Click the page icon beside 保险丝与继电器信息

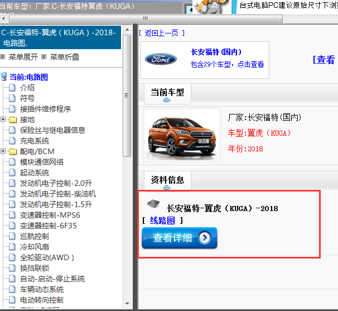click(12, 130)
